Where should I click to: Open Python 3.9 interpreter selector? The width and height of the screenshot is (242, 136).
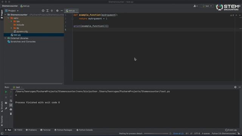[223, 133]
